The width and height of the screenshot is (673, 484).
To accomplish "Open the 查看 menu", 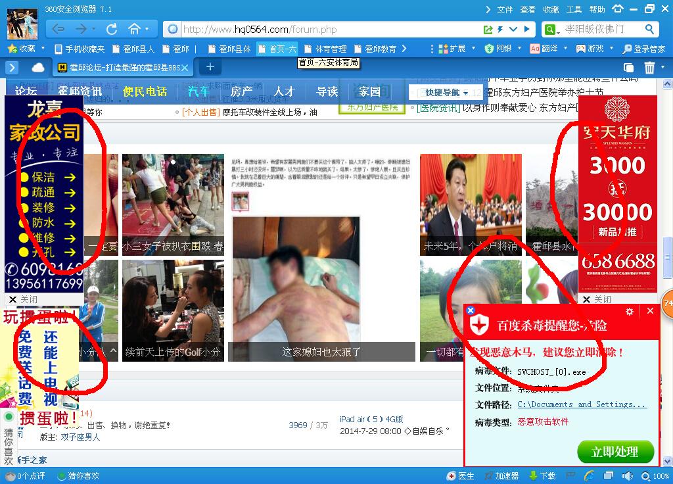I will [x=528, y=9].
